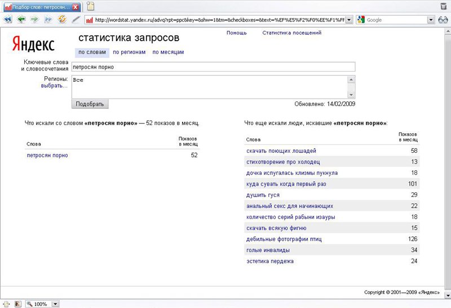Click the trash can icon in the tab bar
The height and width of the screenshot is (308, 451).
[x=443, y=6]
